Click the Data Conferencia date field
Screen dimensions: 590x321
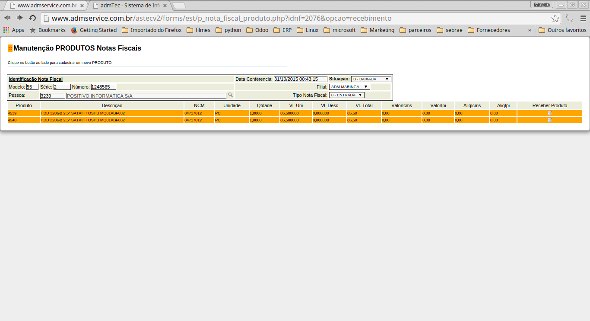tap(300, 79)
